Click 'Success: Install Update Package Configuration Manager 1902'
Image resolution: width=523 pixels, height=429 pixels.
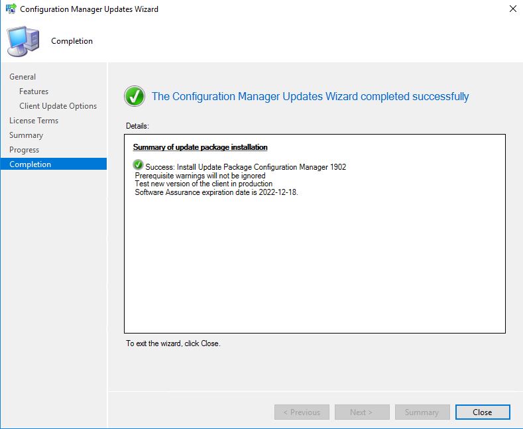click(245, 167)
